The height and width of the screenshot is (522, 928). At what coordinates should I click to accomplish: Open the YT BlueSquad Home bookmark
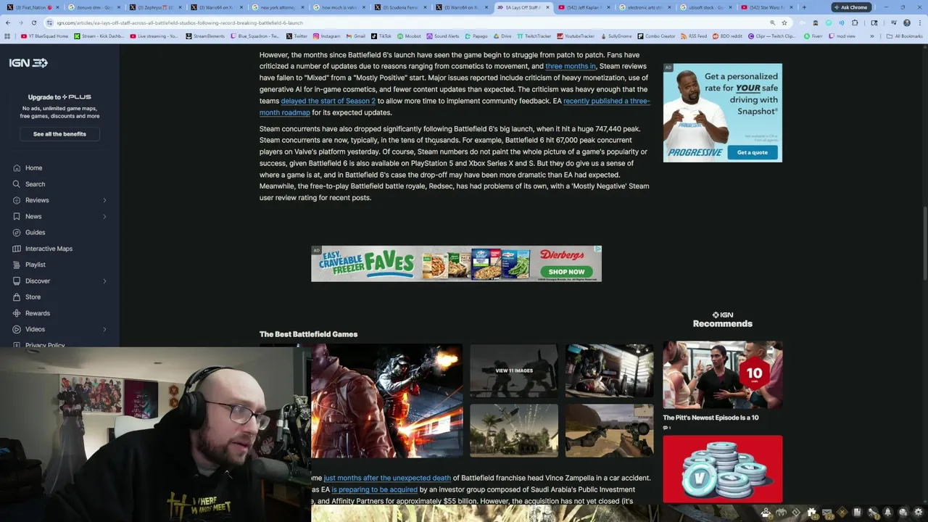(x=45, y=36)
